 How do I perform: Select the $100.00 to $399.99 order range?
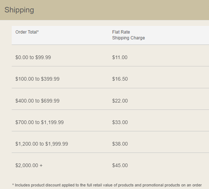pos(37,79)
